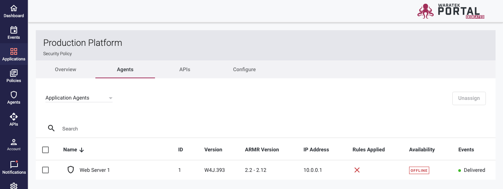Viewport: 503px width, 189px height.
Task: Open the Dashboard home icon
Action: click(x=14, y=8)
